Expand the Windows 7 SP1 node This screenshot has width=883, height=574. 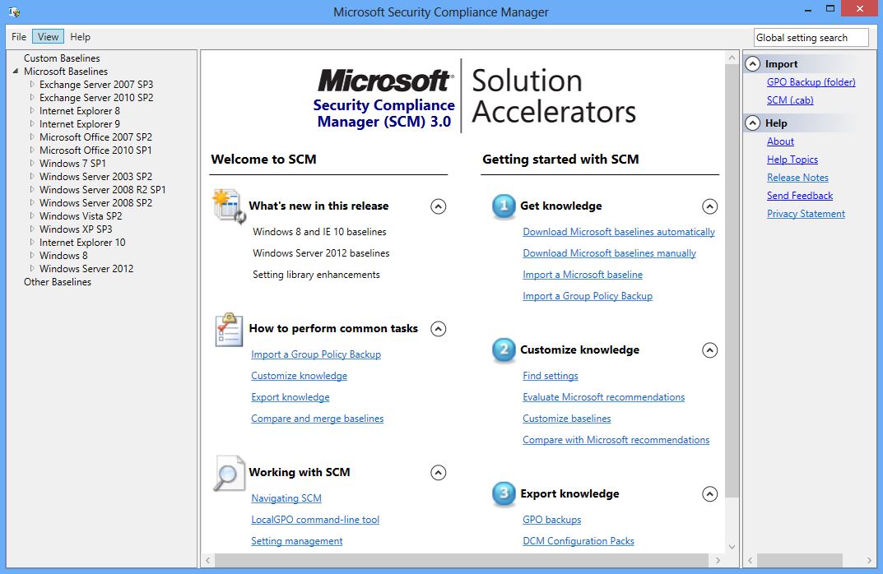[x=32, y=163]
